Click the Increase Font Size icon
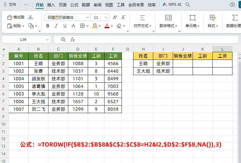Screen dimensions: 241x163 (x=115, y=17)
